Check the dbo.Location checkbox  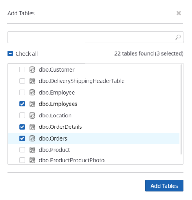coord(22,115)
